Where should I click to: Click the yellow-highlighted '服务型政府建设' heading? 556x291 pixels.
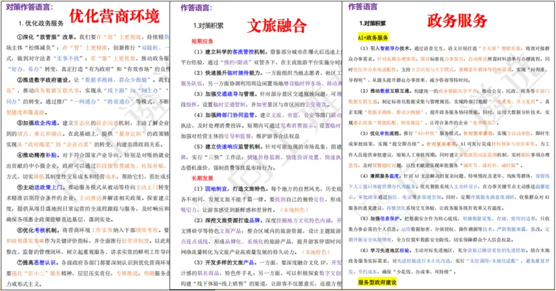point(377,282)
